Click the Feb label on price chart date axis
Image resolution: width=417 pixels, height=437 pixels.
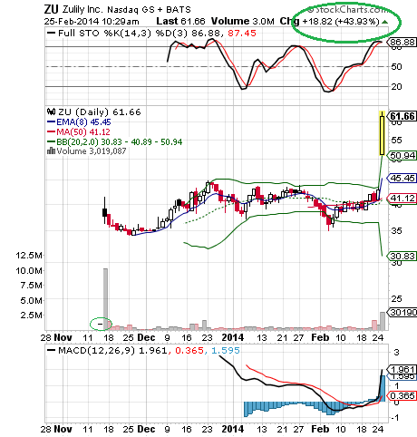320,337
